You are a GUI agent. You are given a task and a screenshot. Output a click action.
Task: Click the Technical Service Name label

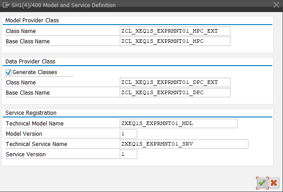tap(36, 144)
